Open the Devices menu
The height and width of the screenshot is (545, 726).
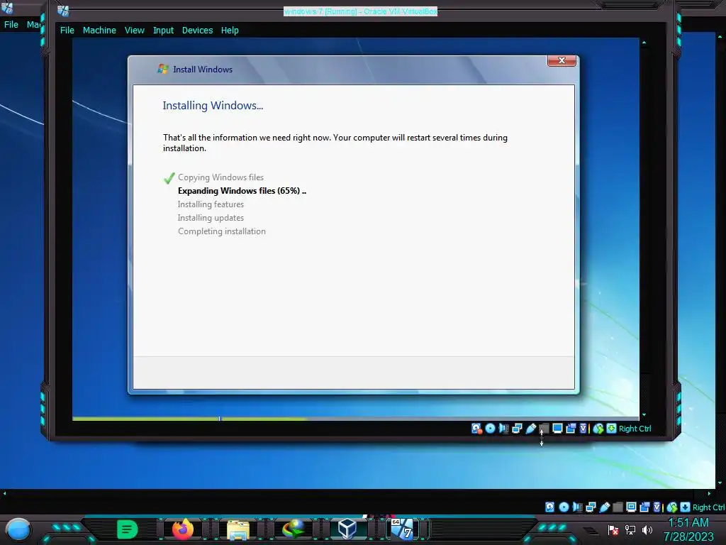(197, 30)
